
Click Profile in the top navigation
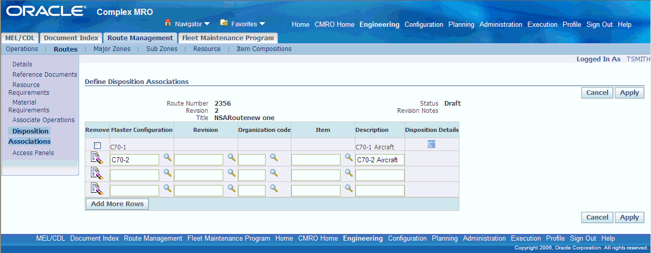tap(572, 24)
